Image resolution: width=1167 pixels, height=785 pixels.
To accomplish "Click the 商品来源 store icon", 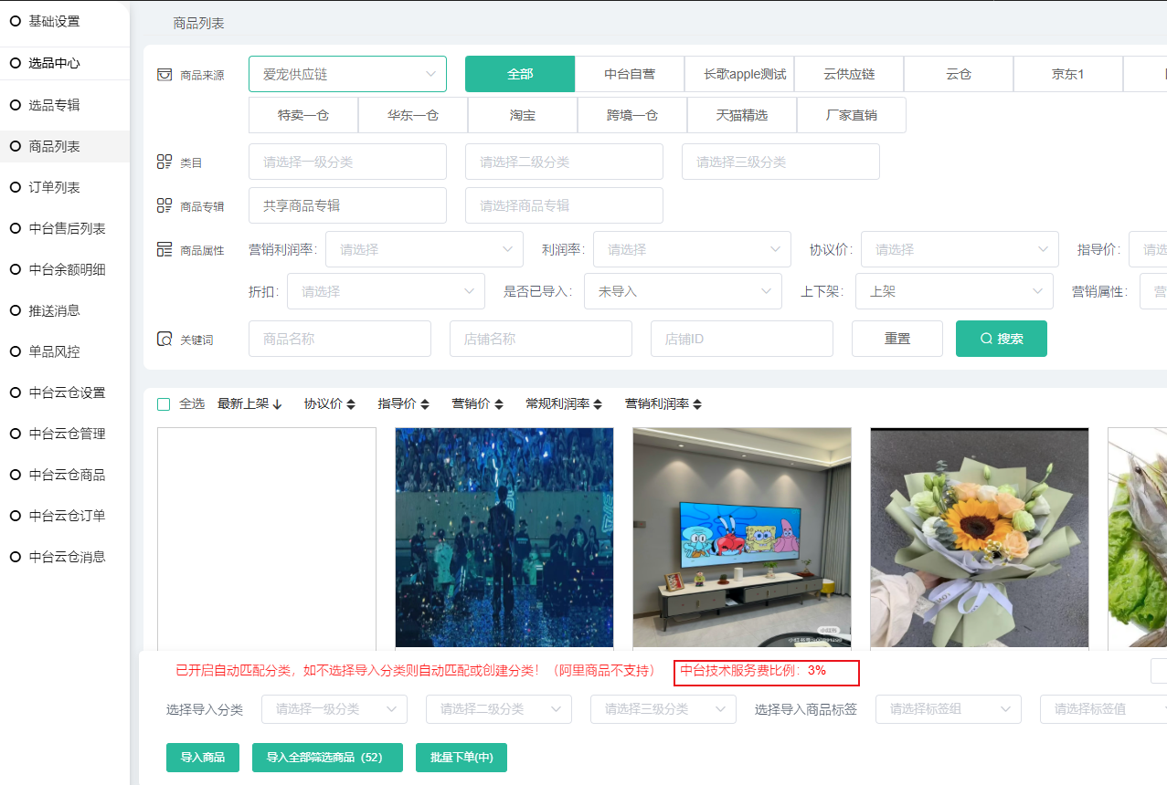I will [164, 75].
